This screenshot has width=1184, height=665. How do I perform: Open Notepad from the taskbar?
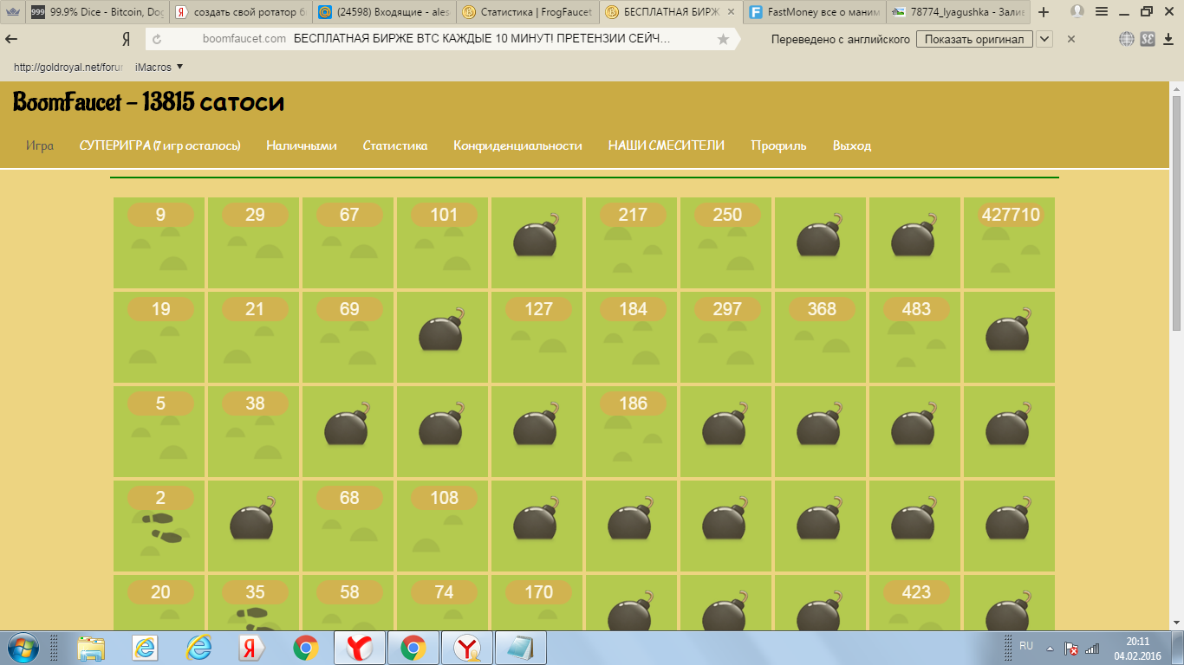(520, 648)
